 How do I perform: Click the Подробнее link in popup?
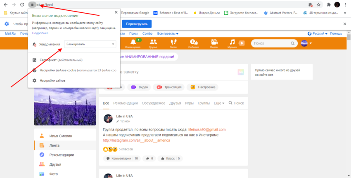tap(40, 33)
